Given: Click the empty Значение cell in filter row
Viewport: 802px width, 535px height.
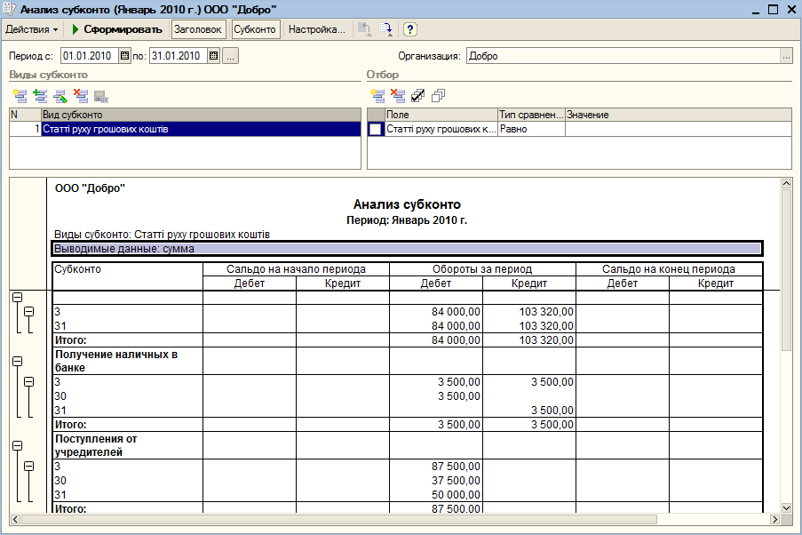Looking at the screenshot, I should [x=679, y=129].
